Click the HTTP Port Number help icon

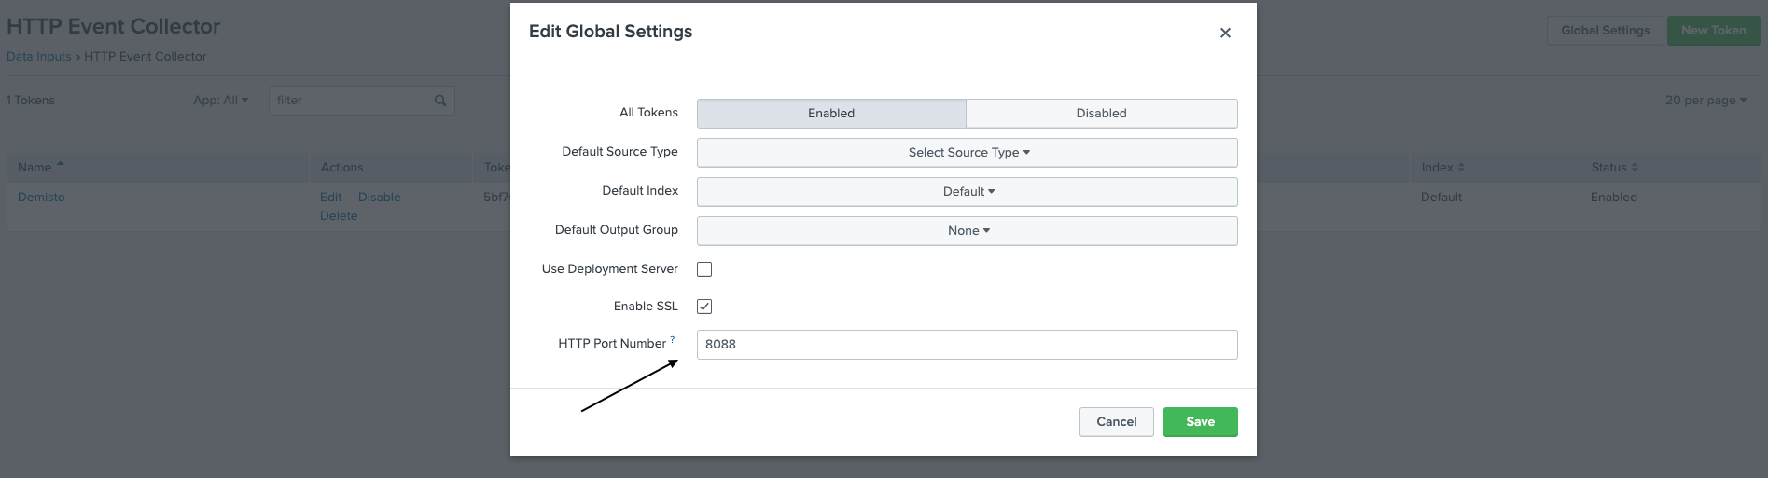pyautogui.click(x=673, y=340)
